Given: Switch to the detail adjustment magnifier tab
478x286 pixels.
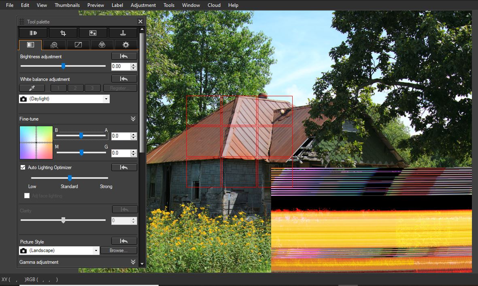Looking at the screenshot, I should (54, 45).
